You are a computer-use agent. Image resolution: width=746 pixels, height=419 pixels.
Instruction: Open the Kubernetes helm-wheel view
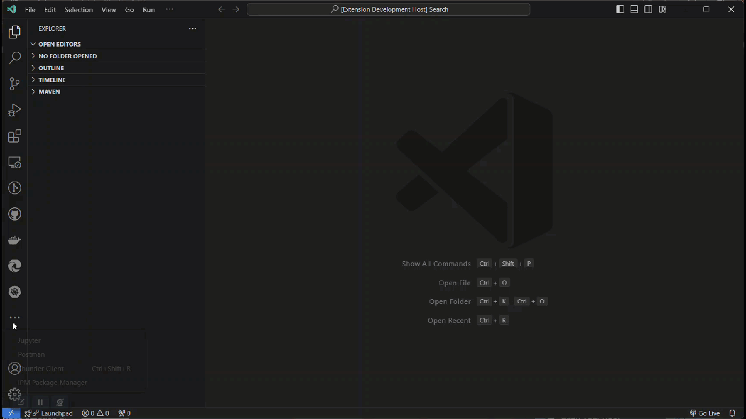[15, 292]
